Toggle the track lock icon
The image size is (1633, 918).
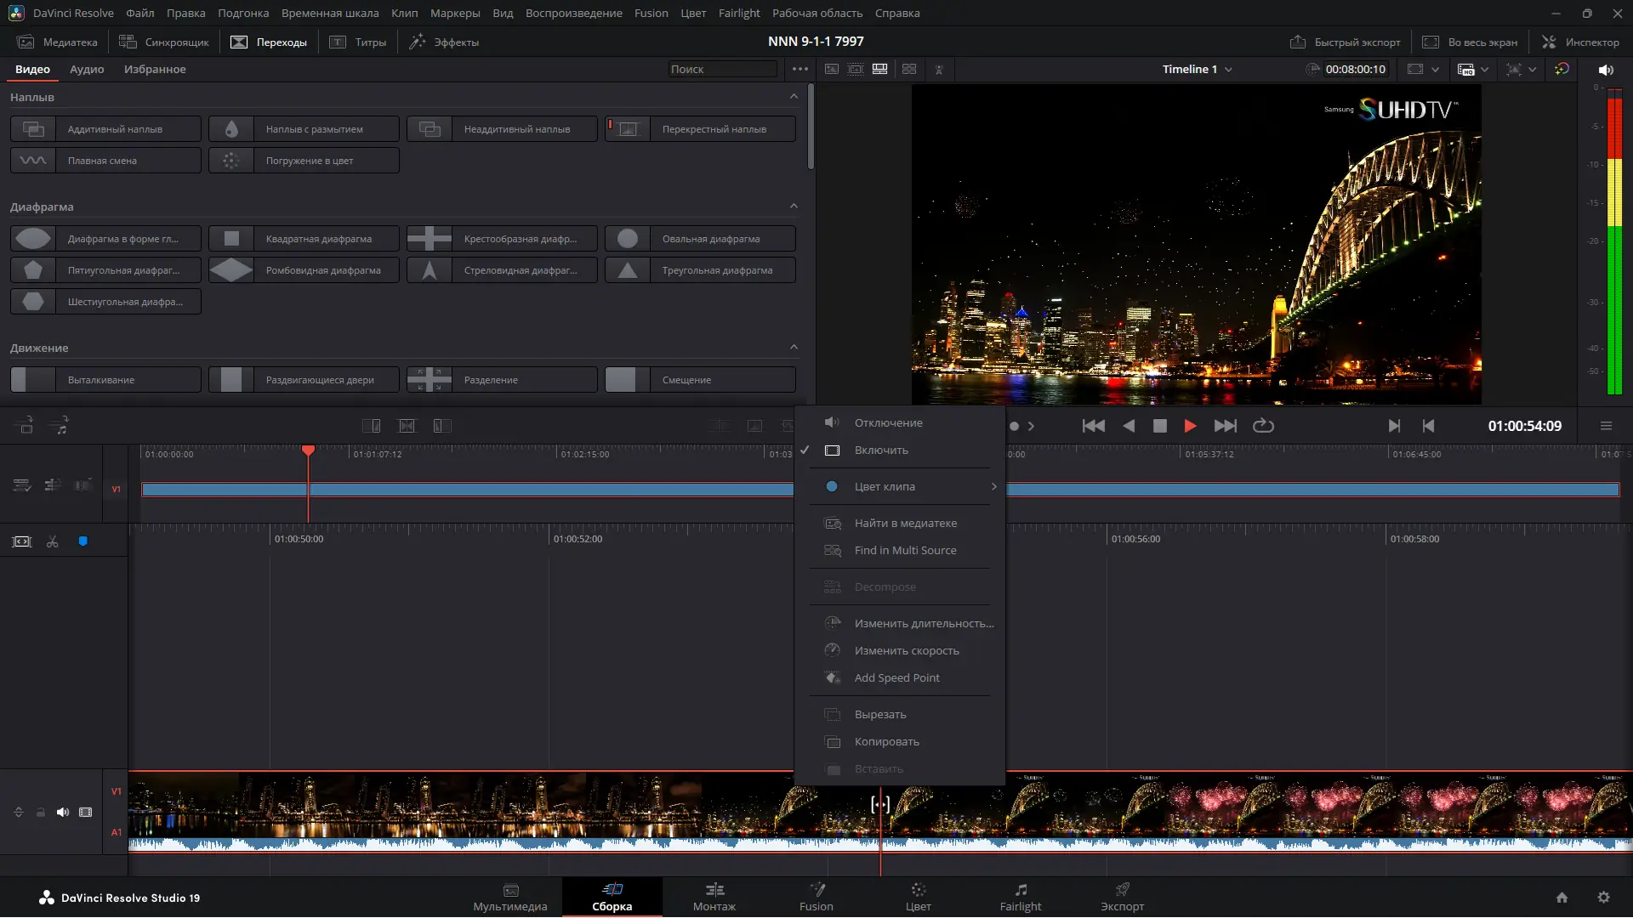[x=41, y=812]
